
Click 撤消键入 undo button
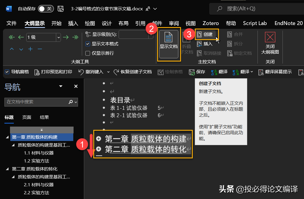click(x=91, y=72)
